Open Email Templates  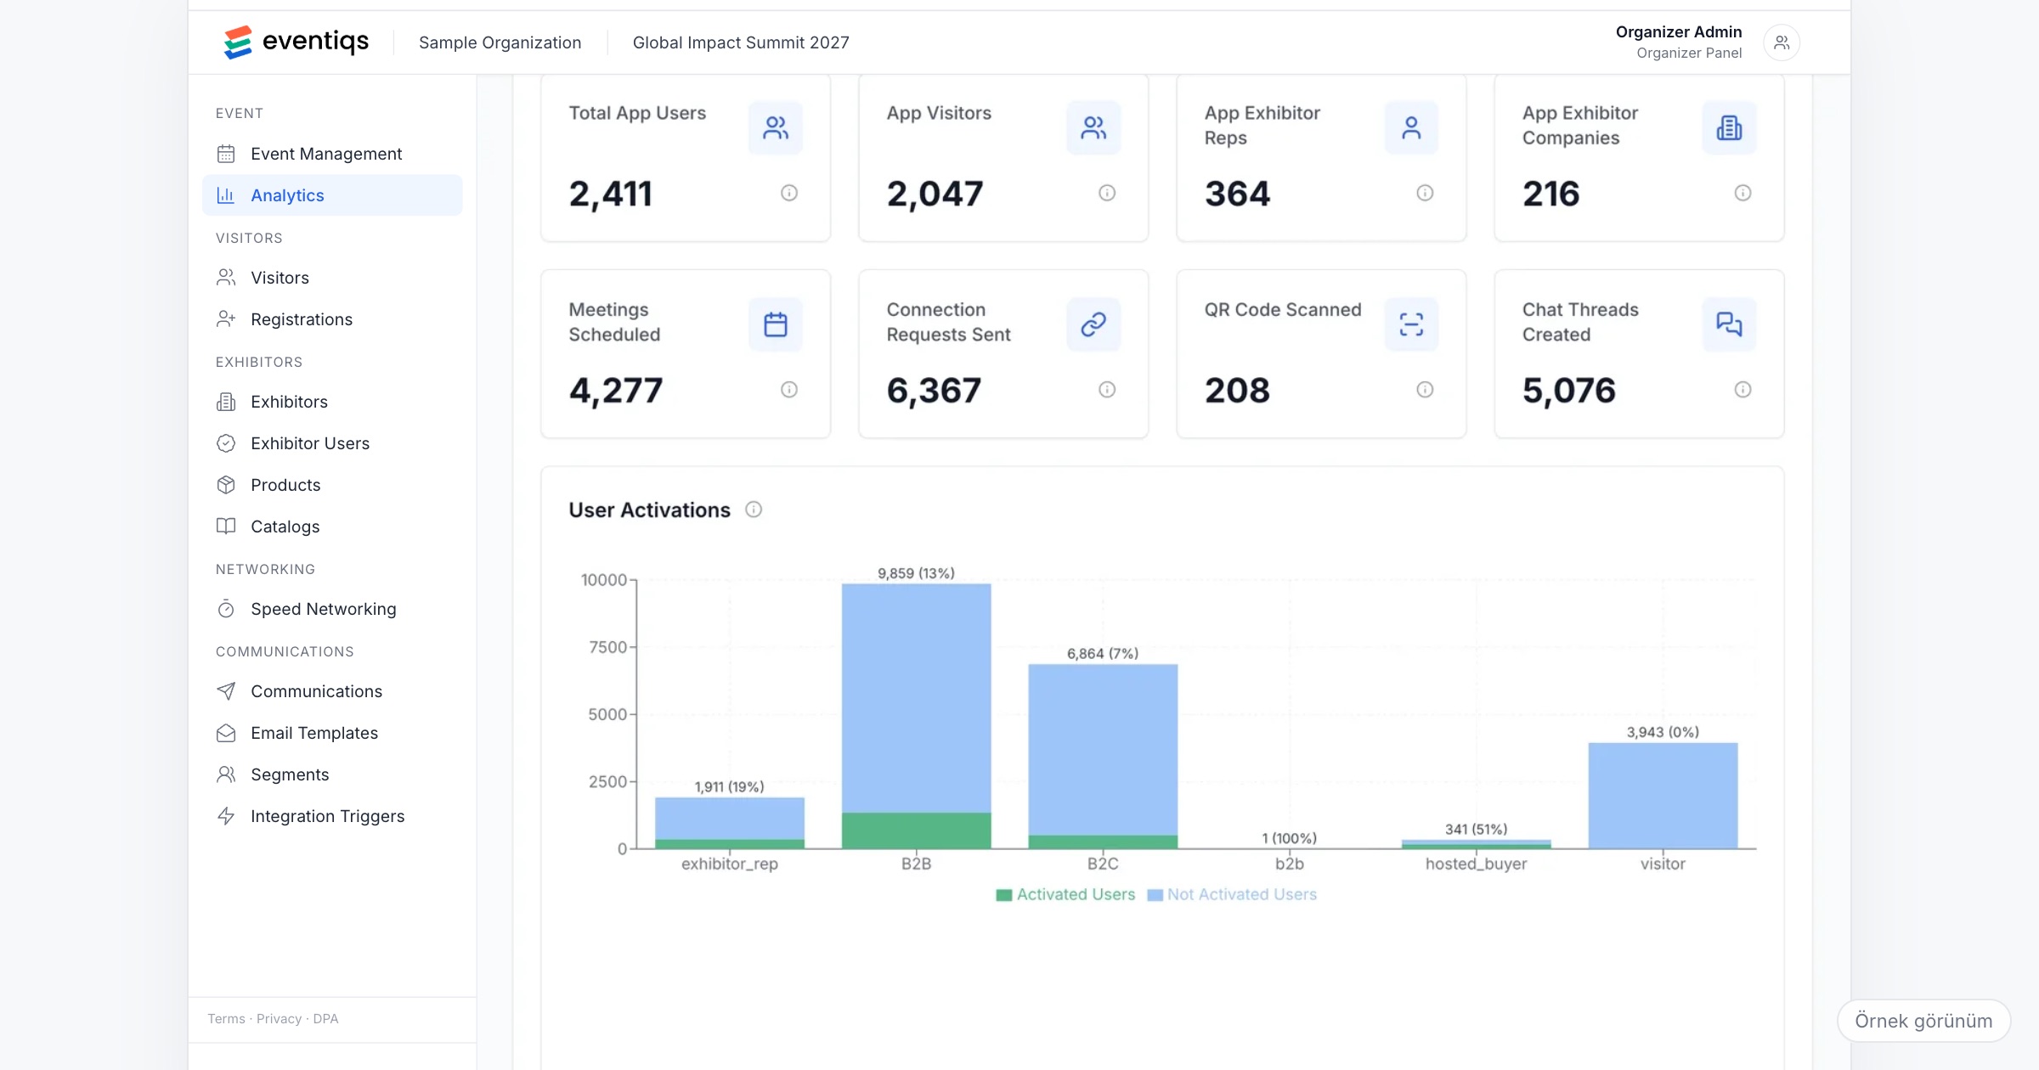tap(332, 733)
